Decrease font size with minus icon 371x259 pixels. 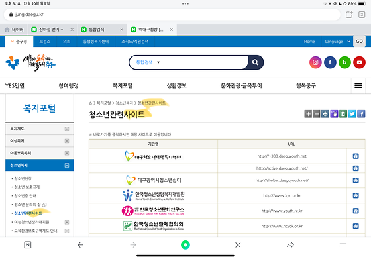[x=317, y=114]
